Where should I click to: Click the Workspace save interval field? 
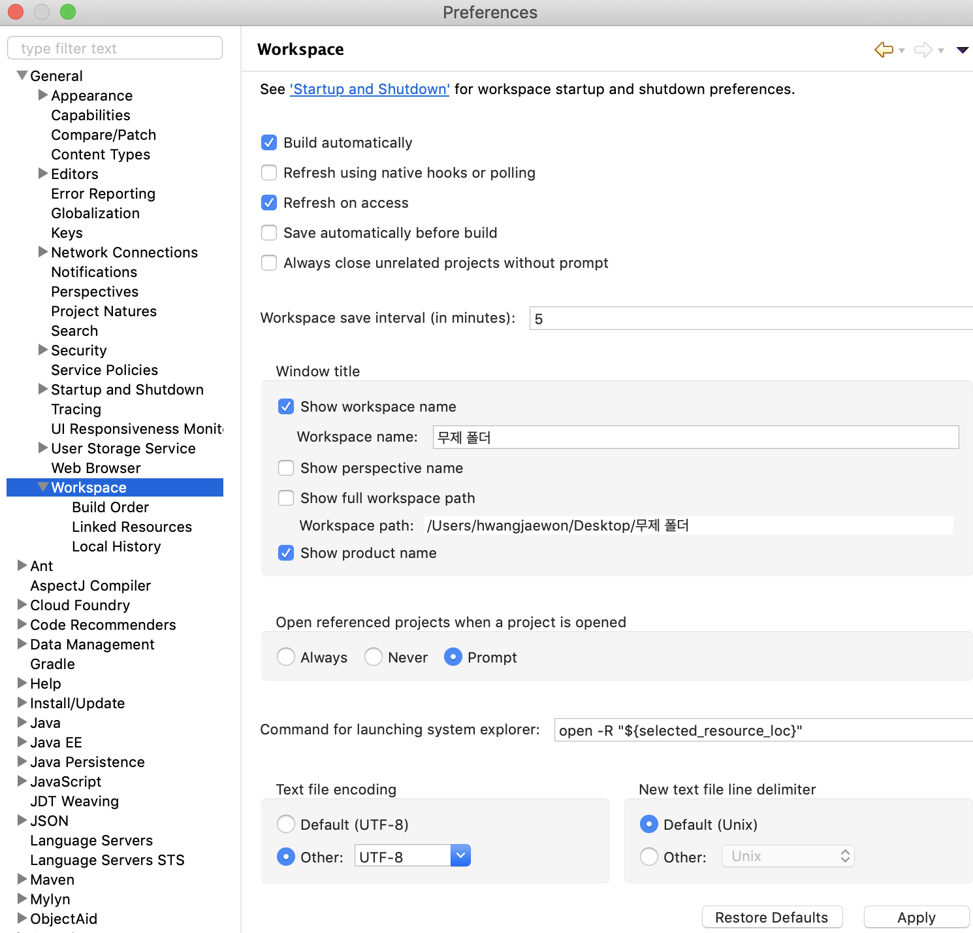(751, 318)
